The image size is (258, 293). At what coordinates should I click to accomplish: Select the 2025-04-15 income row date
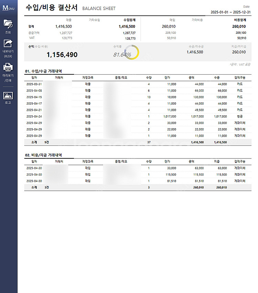34,97
